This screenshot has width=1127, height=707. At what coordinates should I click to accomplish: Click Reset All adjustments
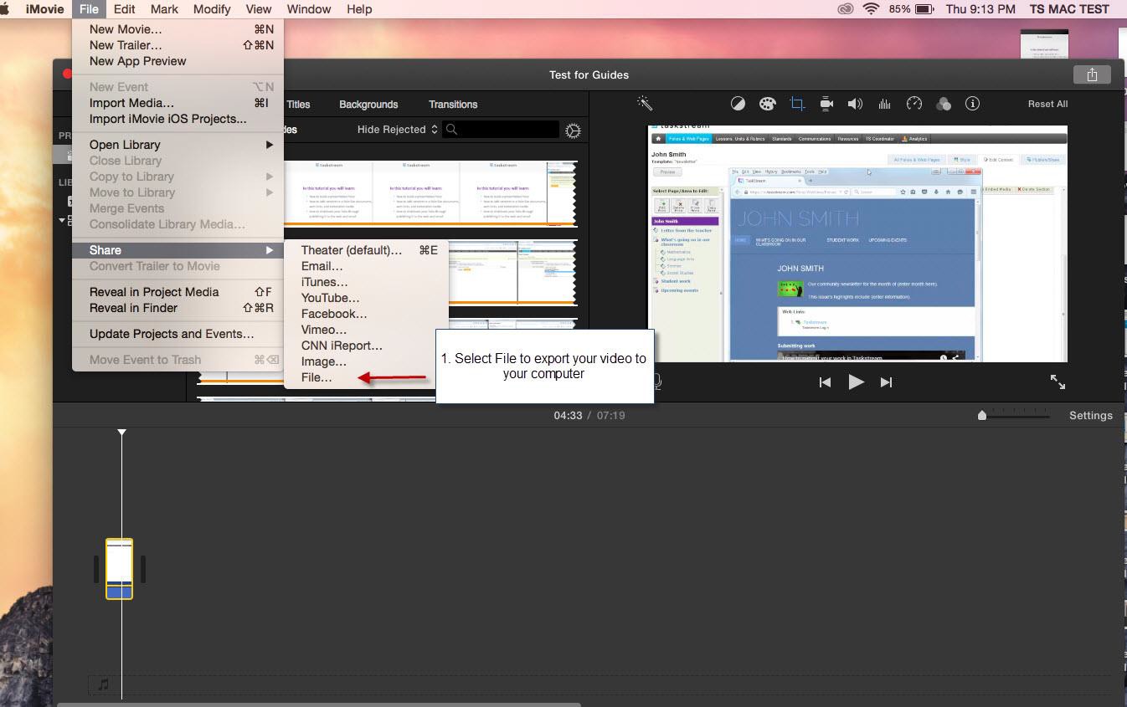click(1047, 104)
